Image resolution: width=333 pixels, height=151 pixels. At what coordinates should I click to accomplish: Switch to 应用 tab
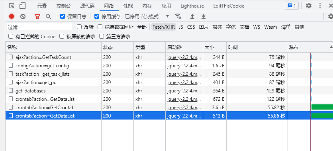(166, 6)
